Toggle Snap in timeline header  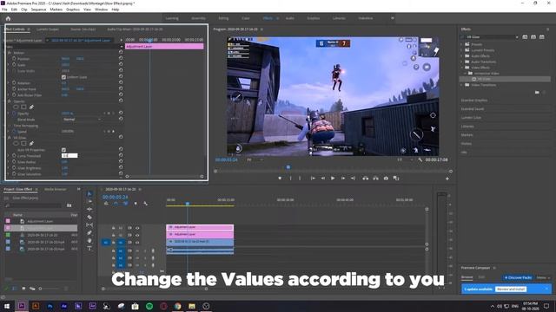(116, 204)
